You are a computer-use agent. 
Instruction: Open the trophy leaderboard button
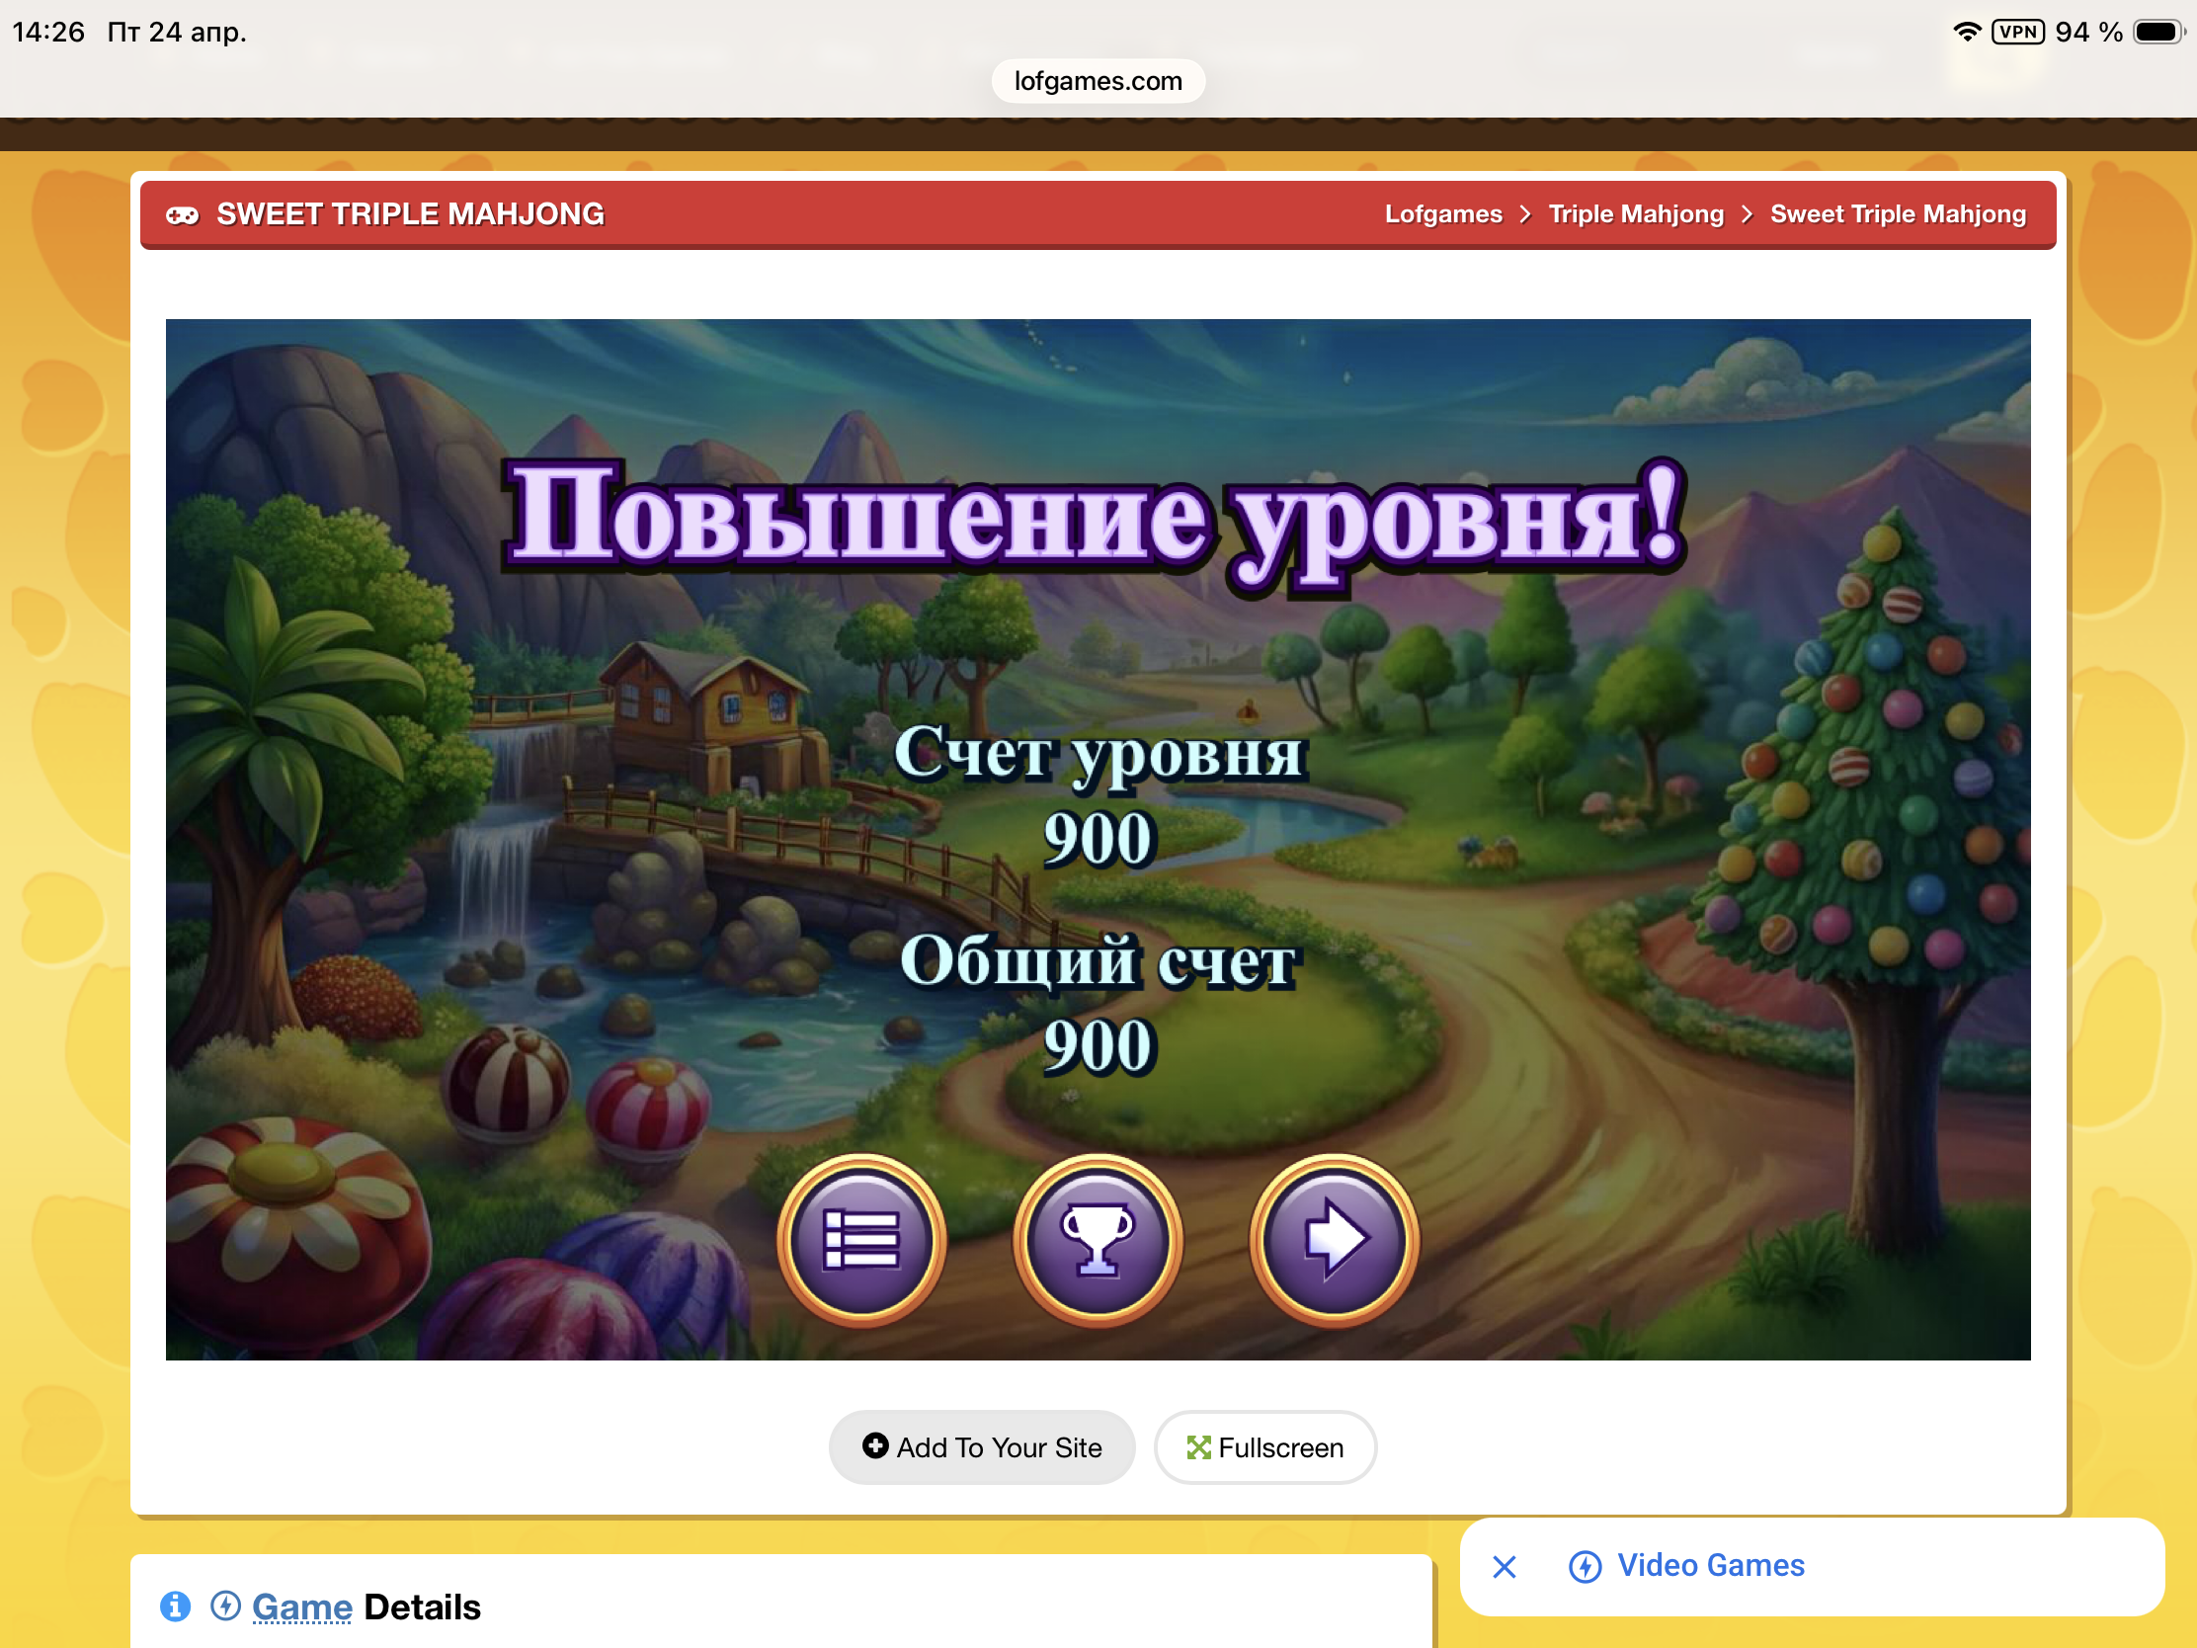coord(1098,1239)
